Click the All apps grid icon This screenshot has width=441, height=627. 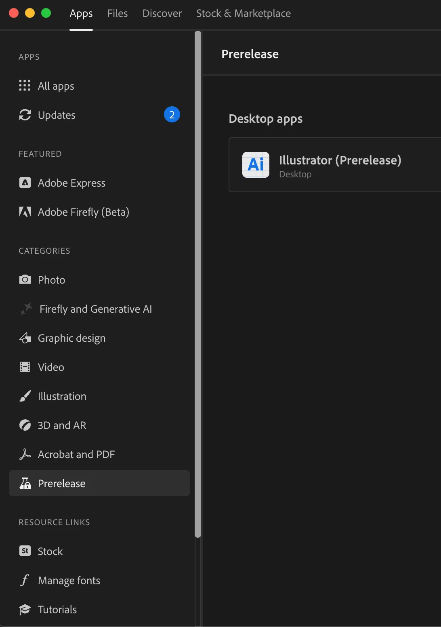tap(25, 86)
